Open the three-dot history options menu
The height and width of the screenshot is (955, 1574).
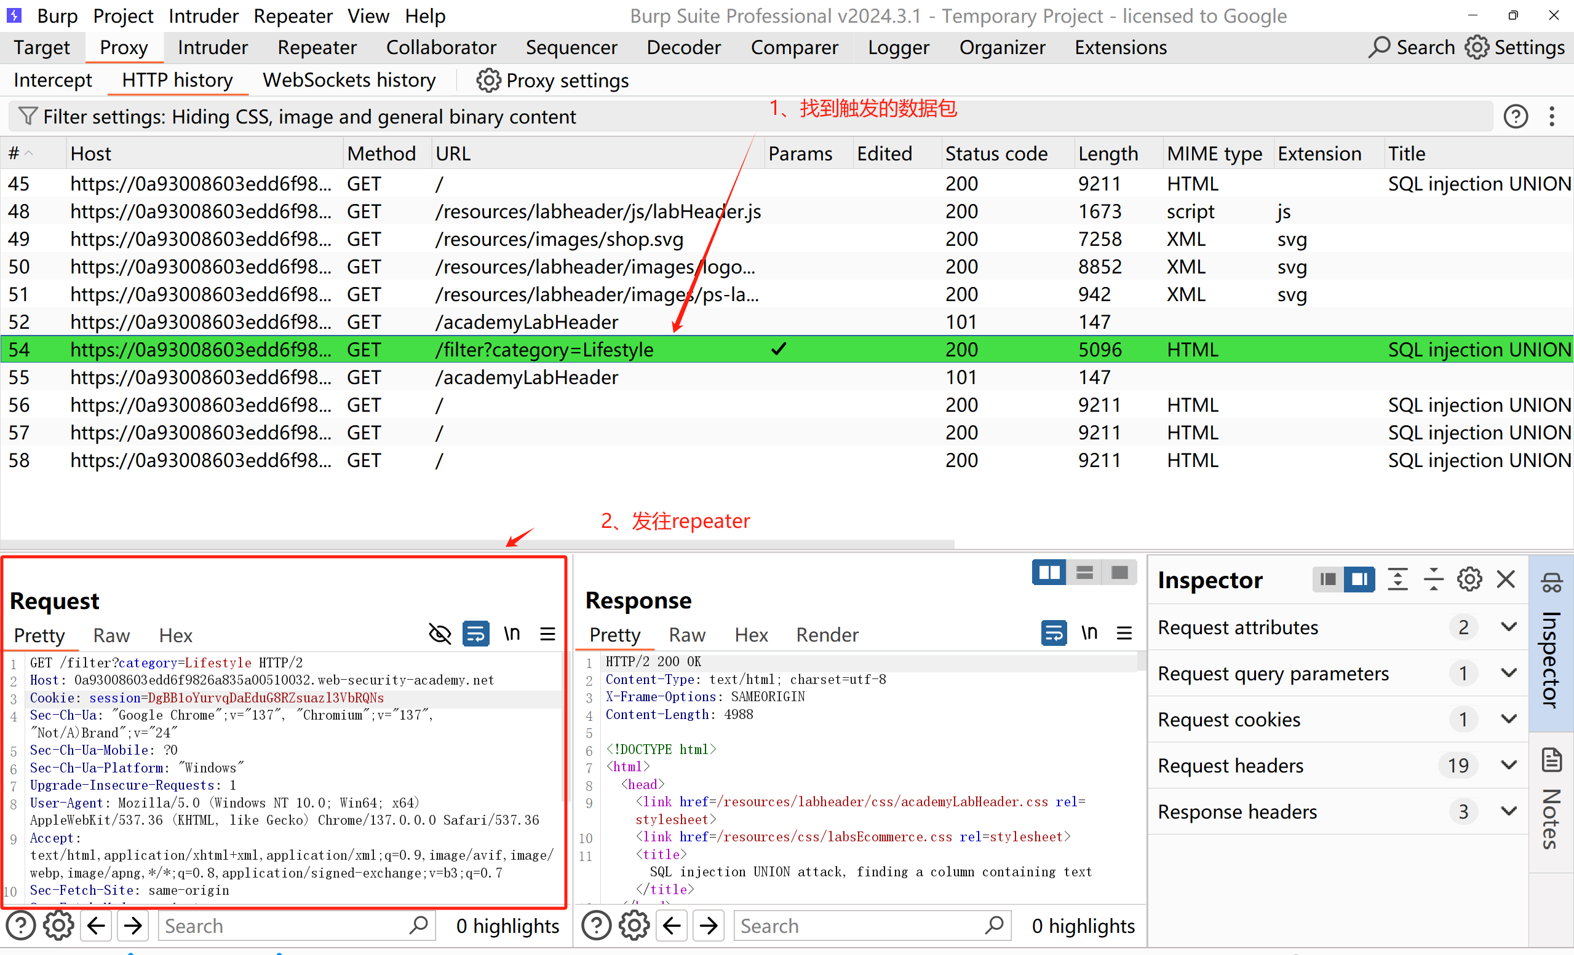pos(1552,116)
